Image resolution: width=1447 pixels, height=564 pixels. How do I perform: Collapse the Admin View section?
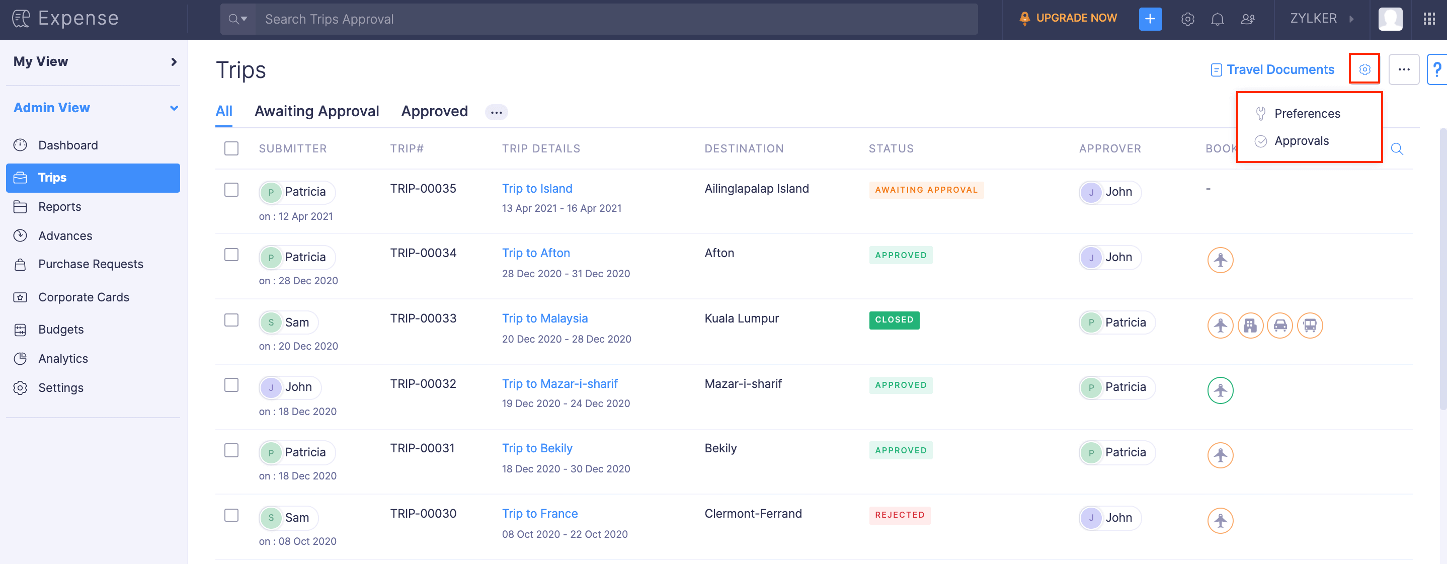(x=174, y=107)
